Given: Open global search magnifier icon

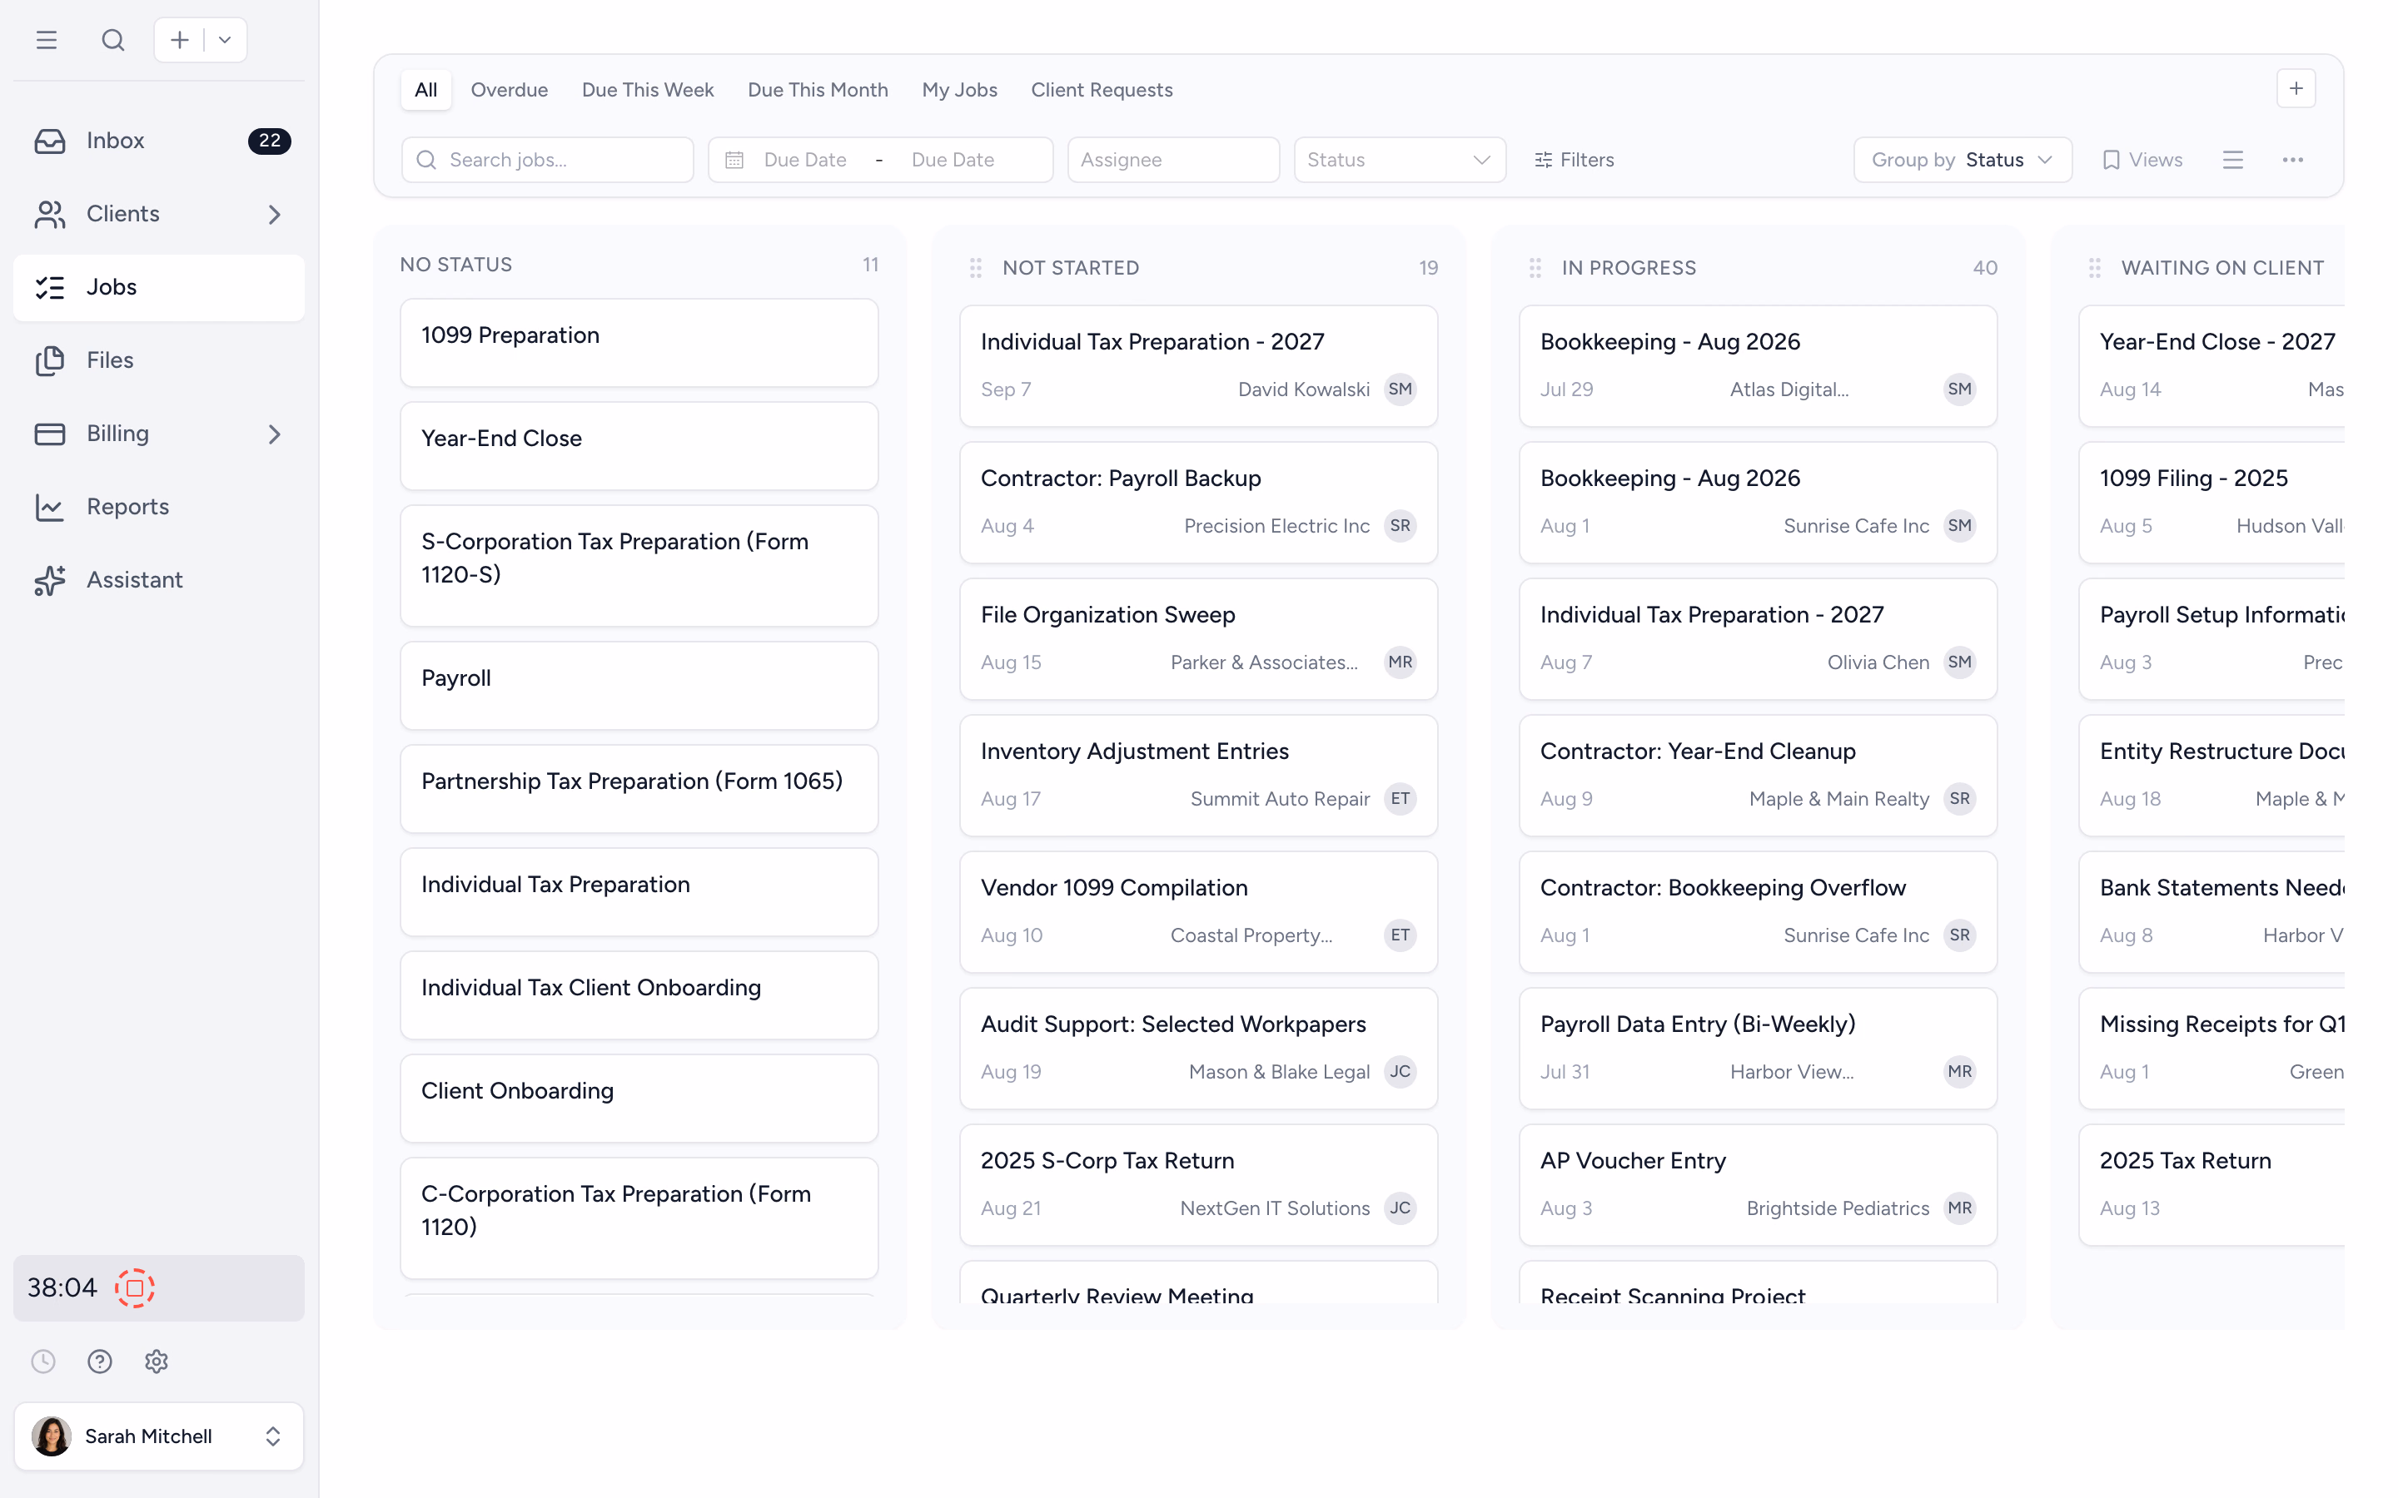Looking at the screenshot, I should 113,40.
